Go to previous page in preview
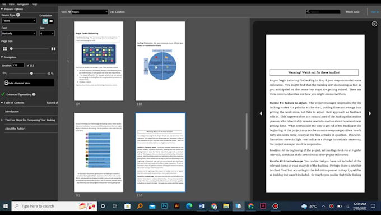 click(261, 113)
